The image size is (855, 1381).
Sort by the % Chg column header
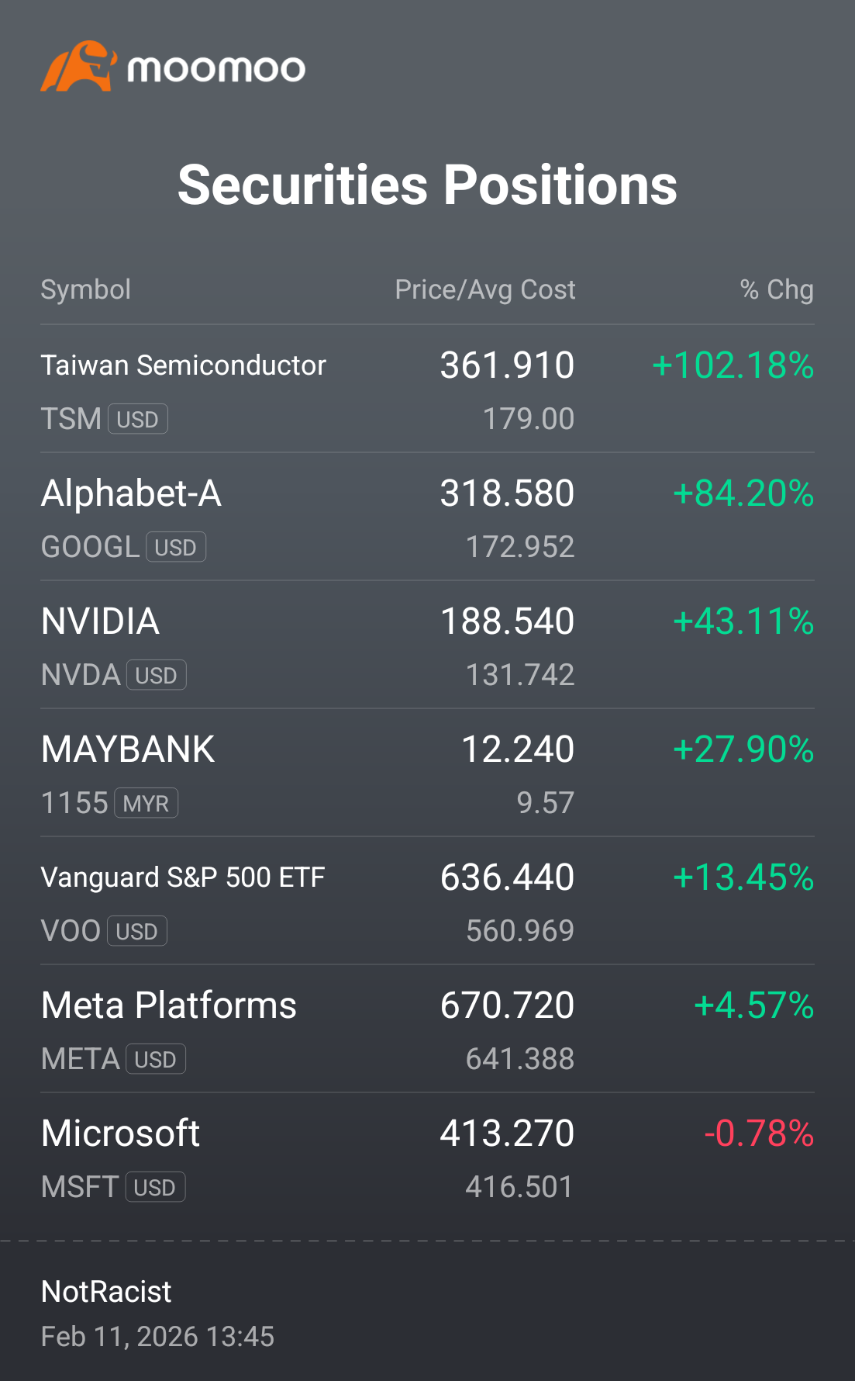(x=777, y=289)
